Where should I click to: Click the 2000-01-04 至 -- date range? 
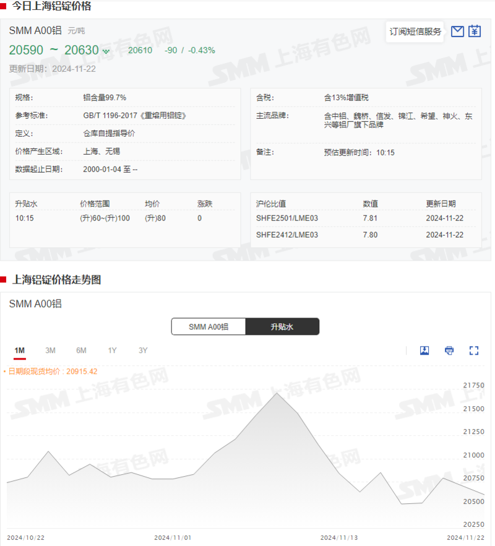tap(110, 169)
